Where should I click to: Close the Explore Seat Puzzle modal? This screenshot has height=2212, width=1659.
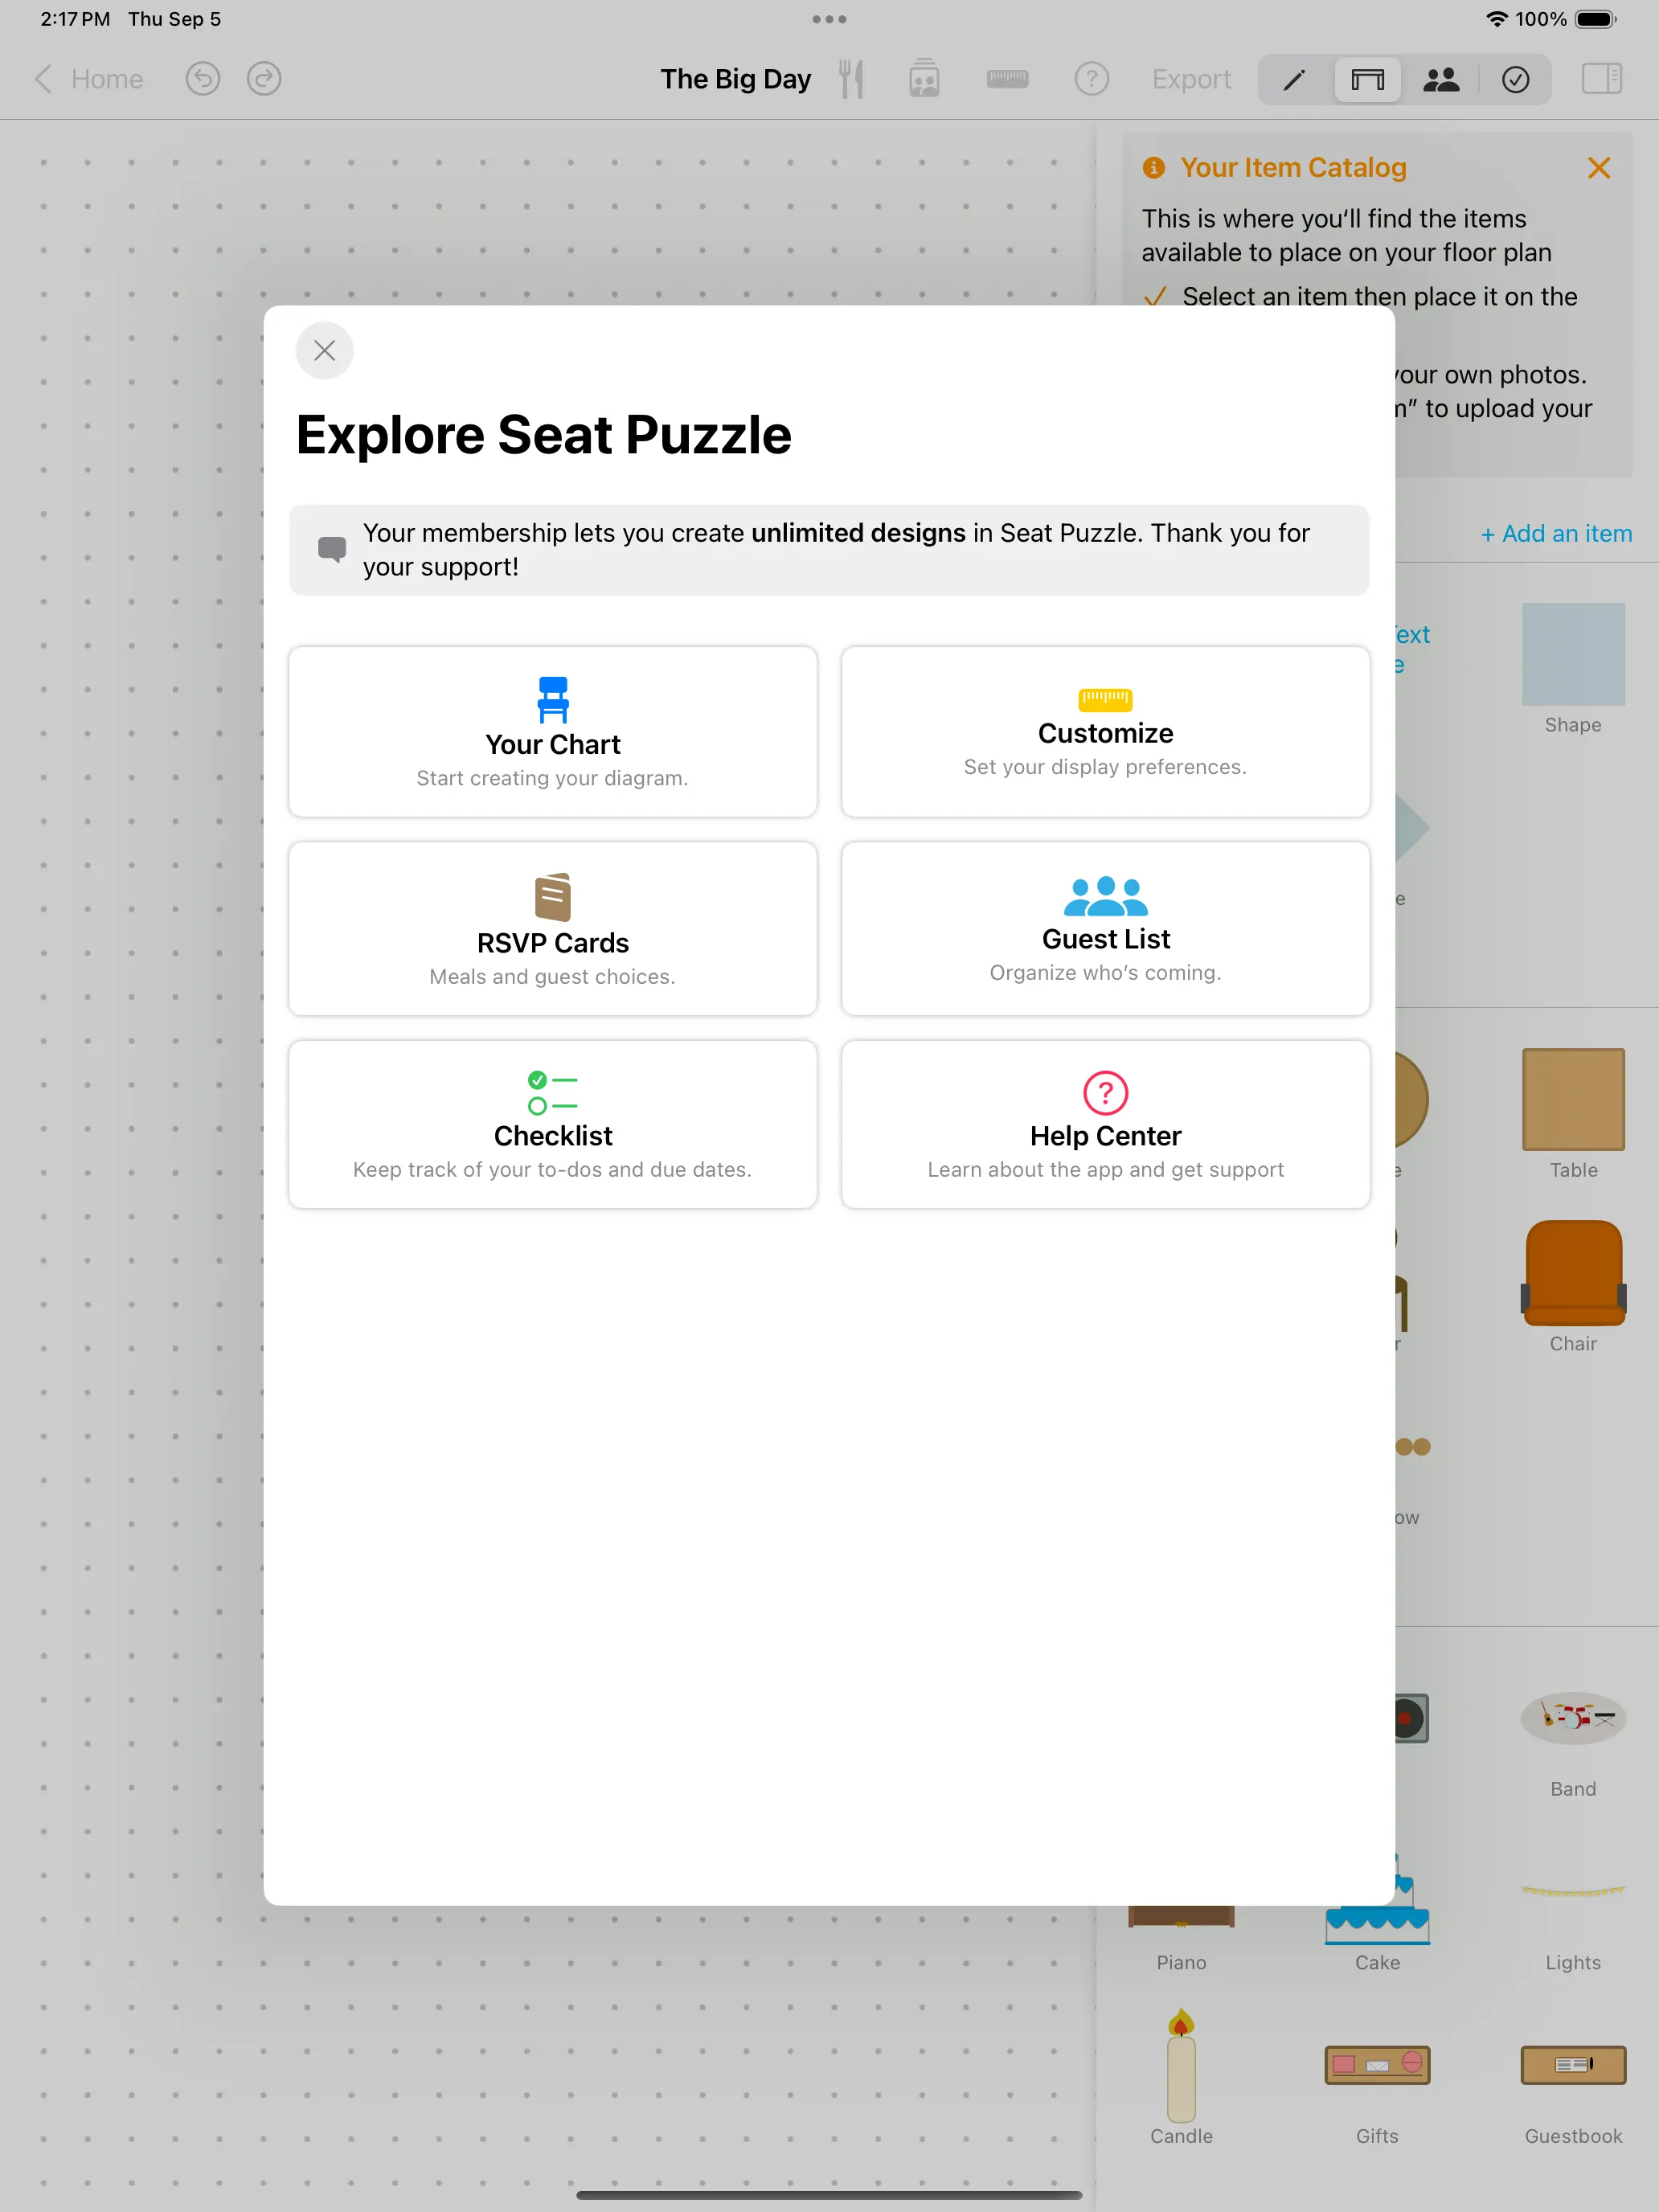coord(324,350)
